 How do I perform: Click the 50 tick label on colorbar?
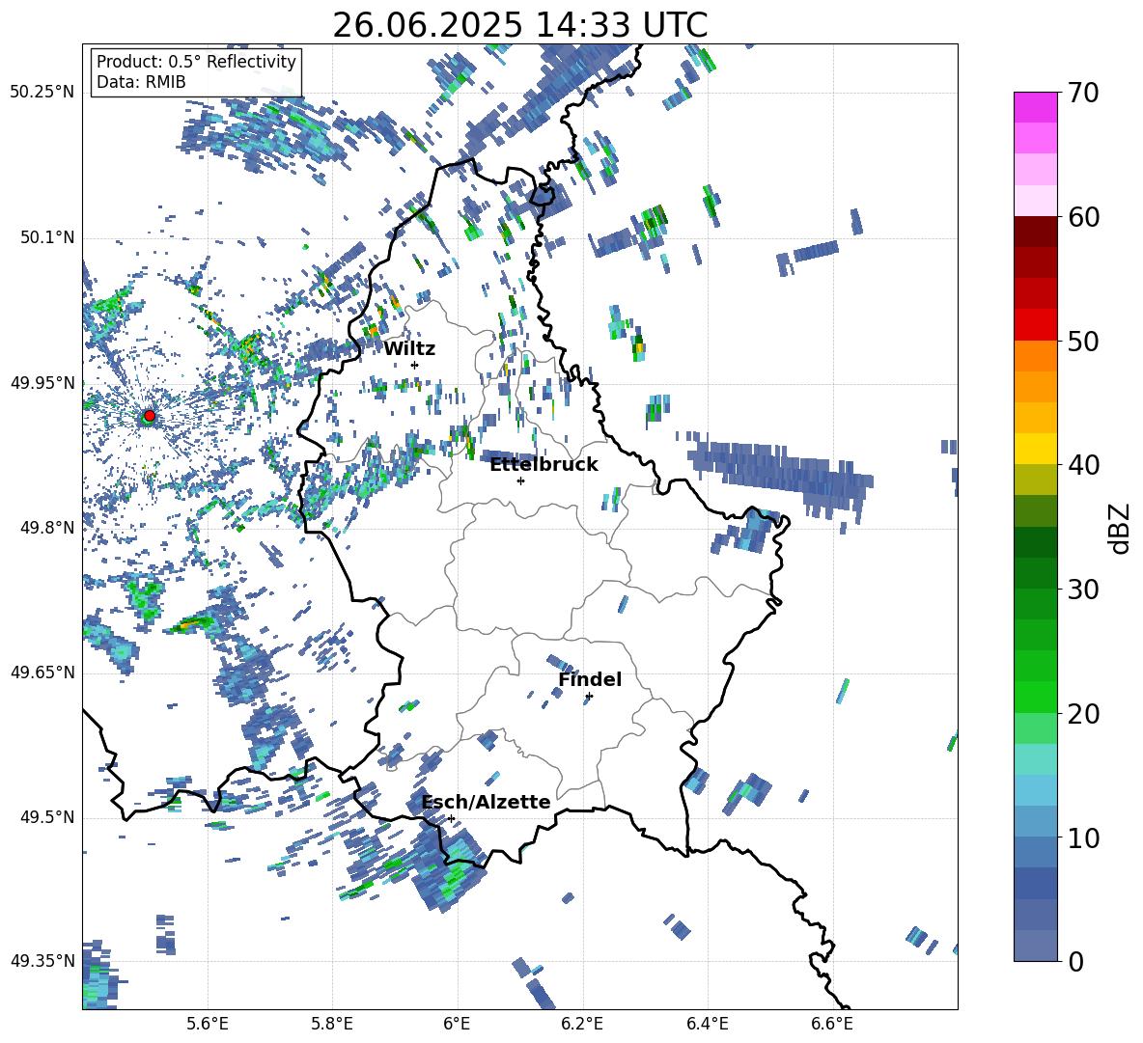[x=1083, y=342]
